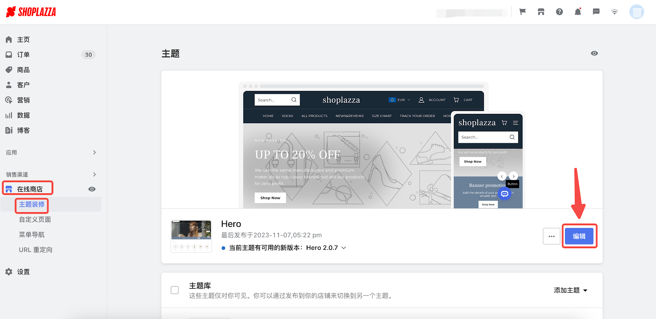
Task: Open 客户 in sidebar
Action: (x=23, y=85)
